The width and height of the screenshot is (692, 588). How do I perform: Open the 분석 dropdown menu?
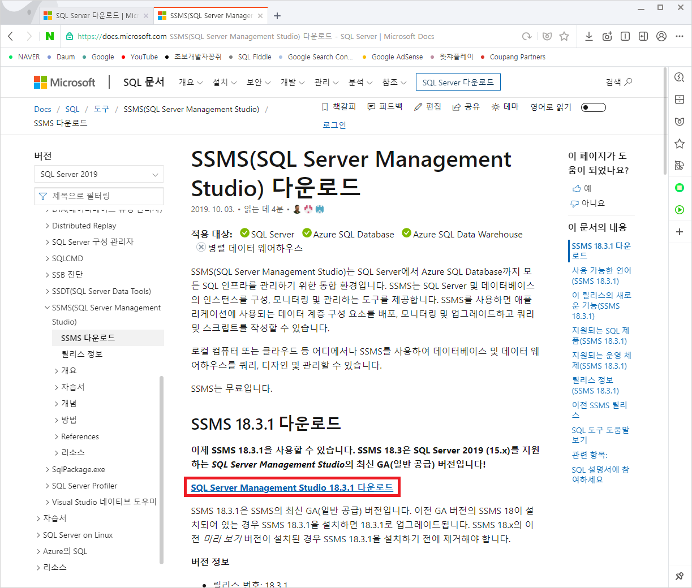[360, 82]
